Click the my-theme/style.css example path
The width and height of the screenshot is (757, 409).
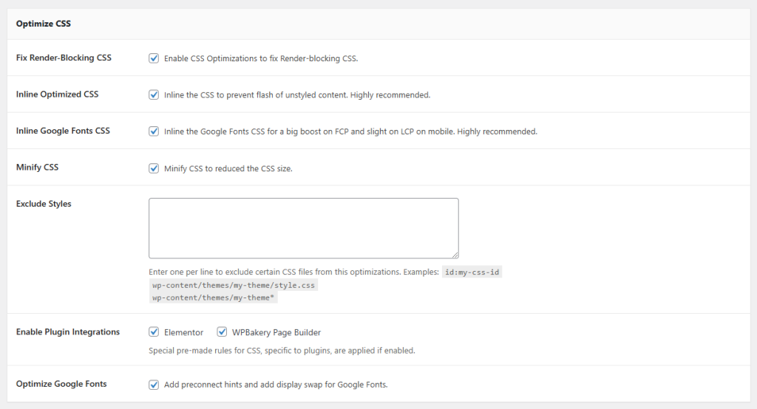click(x=233, y=285)
